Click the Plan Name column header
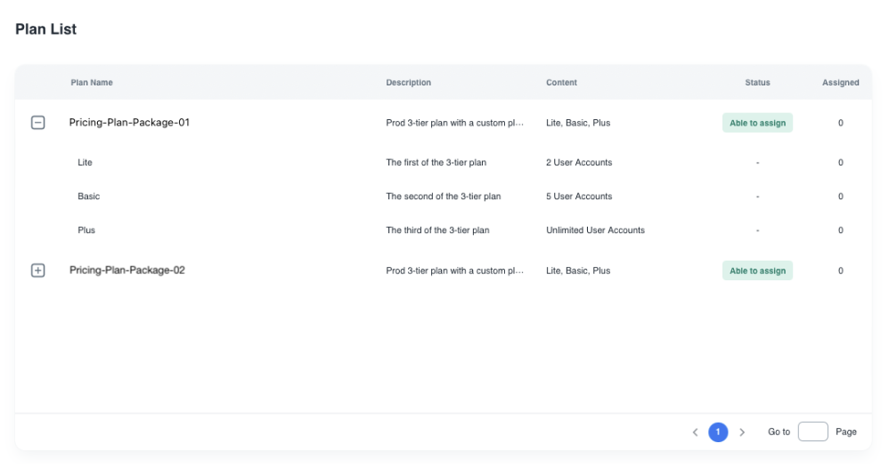 coord(92,83)
